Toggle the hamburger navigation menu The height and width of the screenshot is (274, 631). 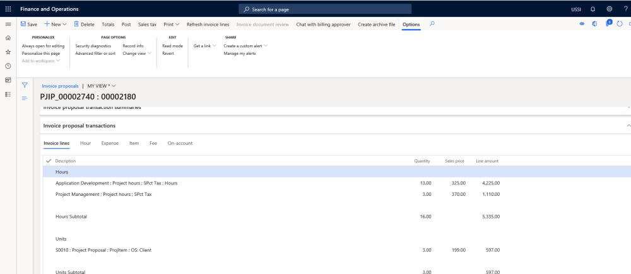coord(8,25)
